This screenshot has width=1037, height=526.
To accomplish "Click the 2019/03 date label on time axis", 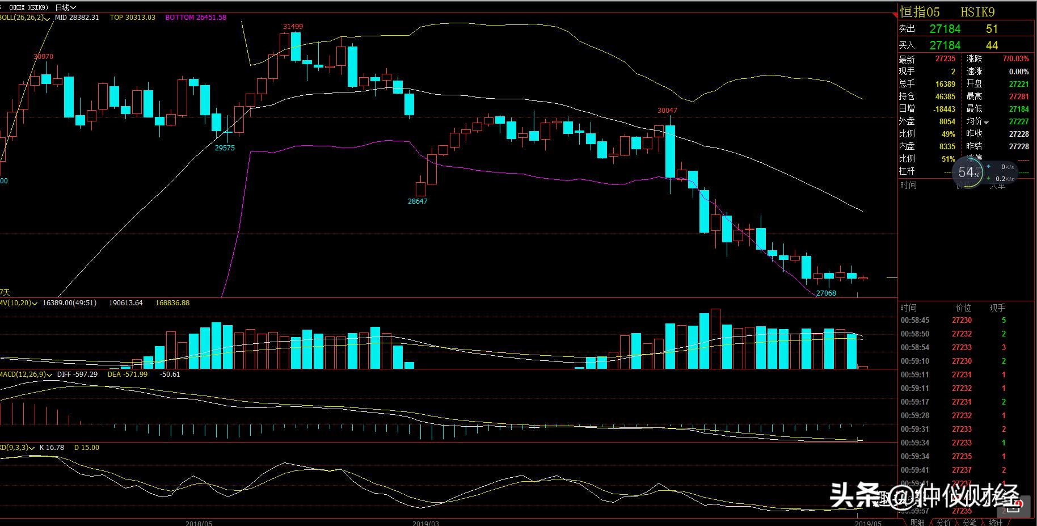I will tap(425, 523).
